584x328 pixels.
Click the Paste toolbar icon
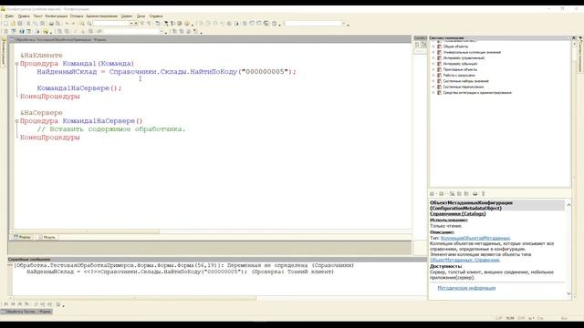[43, 24]
